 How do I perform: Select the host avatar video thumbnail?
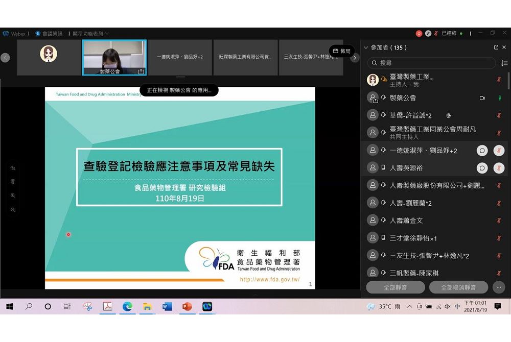tap(49, 58)
